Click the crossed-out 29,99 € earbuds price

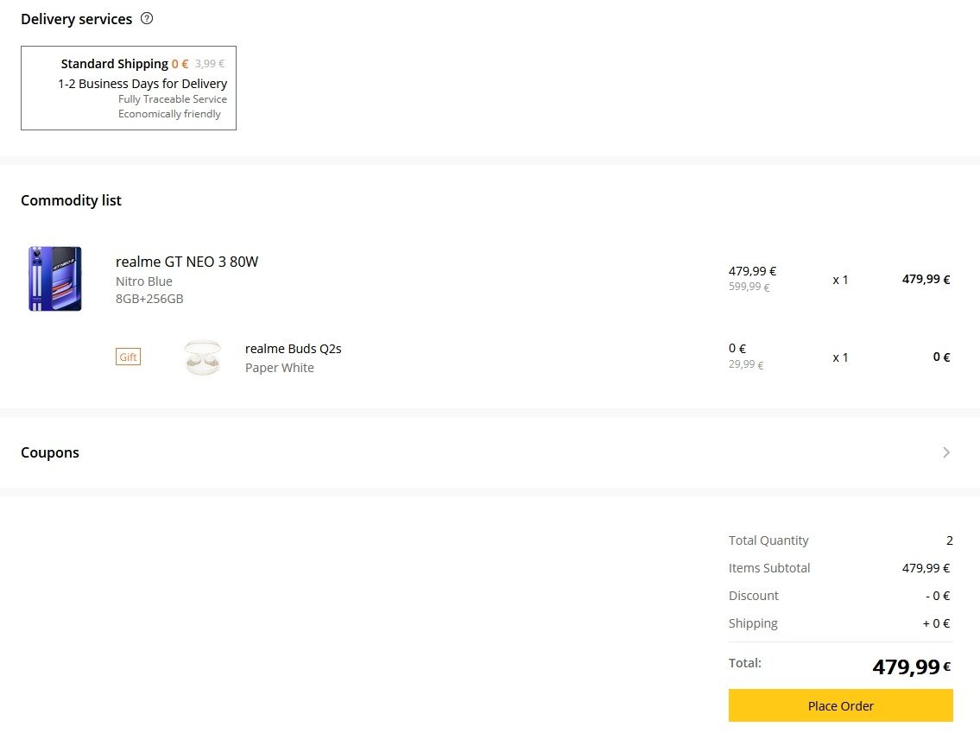746,365
